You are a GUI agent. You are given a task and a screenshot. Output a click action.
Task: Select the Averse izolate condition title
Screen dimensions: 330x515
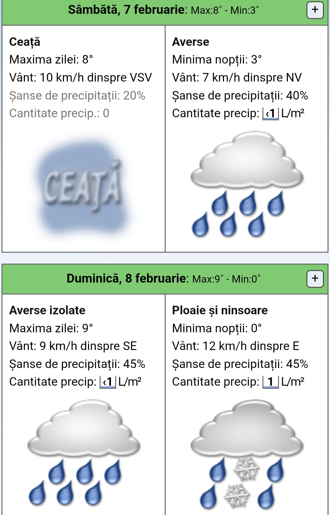pos(47,310)
